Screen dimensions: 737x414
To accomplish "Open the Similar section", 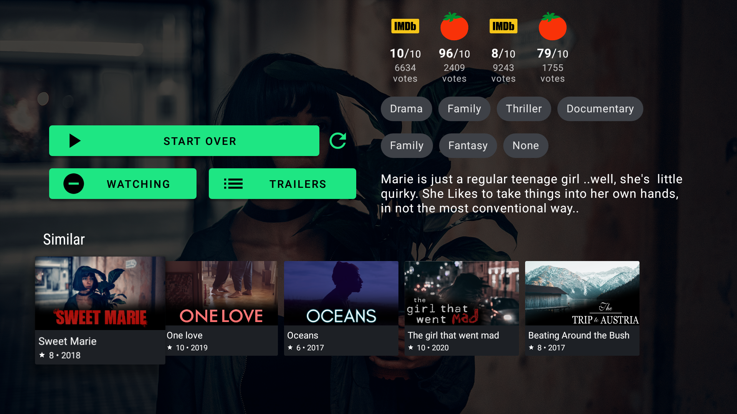I will click(x=64, y=239).
